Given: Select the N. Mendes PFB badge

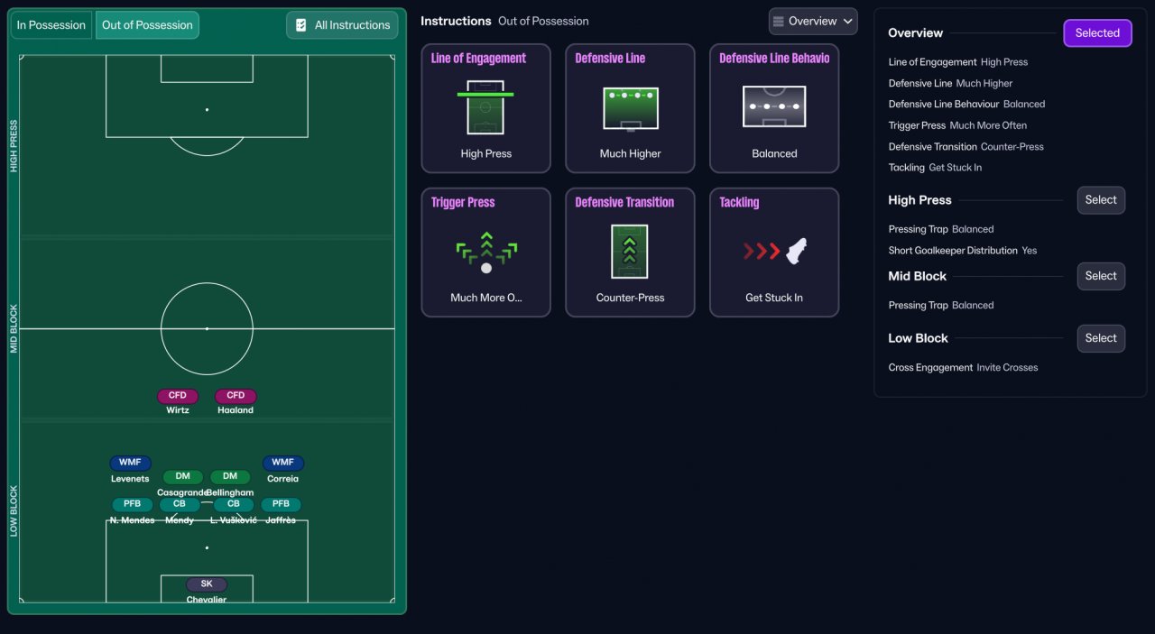Looking at the screenshot, I should coord(133,505).
